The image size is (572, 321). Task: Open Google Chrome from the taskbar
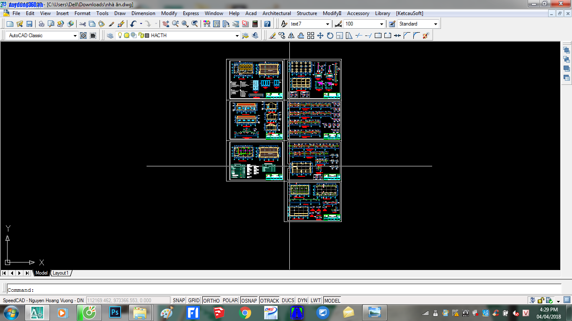(245, 312)
